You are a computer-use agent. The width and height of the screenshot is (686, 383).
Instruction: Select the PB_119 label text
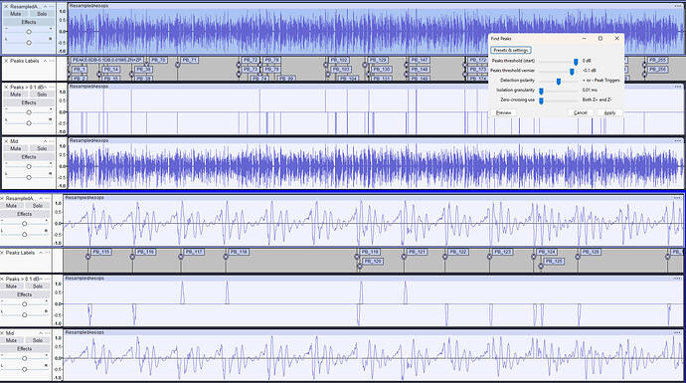pos(371,252)
